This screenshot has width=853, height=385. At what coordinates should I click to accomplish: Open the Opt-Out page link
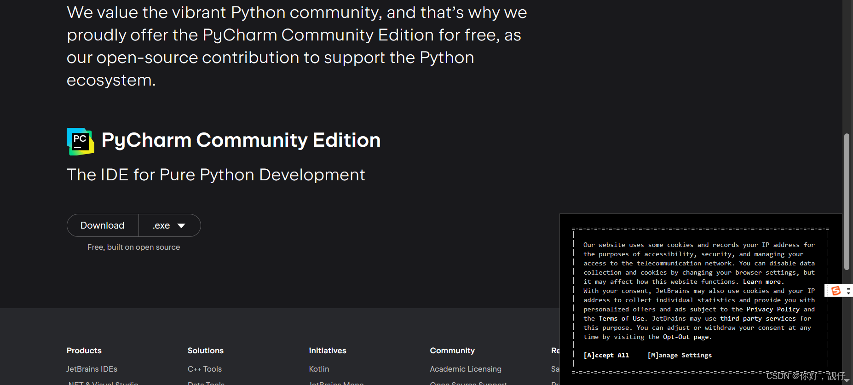686,337
